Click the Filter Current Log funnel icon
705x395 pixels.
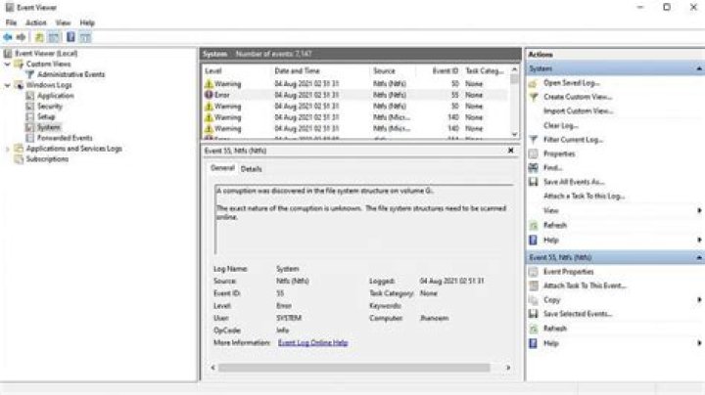pos(534,140)
